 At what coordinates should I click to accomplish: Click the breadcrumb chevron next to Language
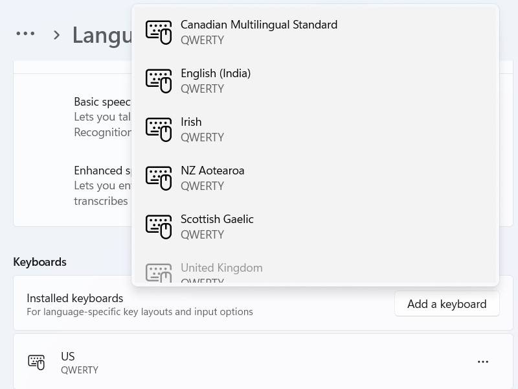point(57,35)
